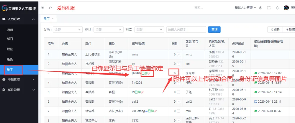Open the 职位 dropdown filter
Screen dimensions: 295x123
pyautogui.click(x=149, y=29)
